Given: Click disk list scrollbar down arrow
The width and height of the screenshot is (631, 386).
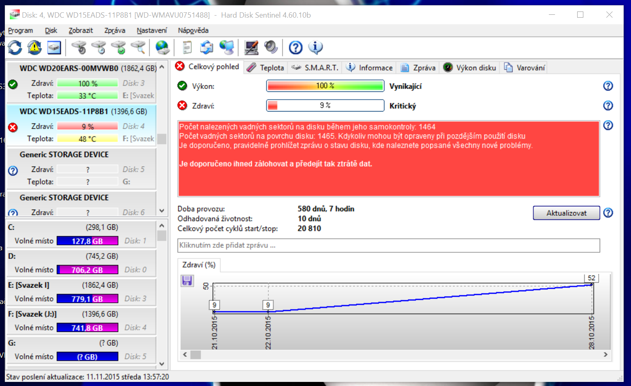Looking at the screenshot, I should point(162,211).
